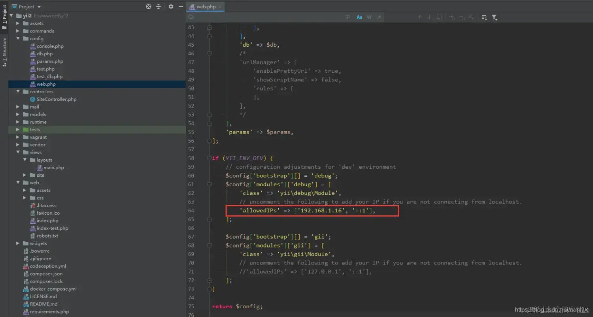
Task: Click the .htaccess file icon
Action: pyautogui.click(x=33, y=206)
